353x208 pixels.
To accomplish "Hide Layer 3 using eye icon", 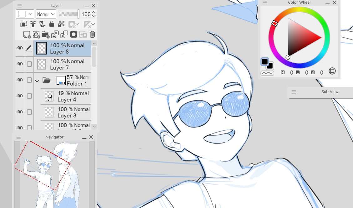I will pyautogui.click(x=20, y=112).
